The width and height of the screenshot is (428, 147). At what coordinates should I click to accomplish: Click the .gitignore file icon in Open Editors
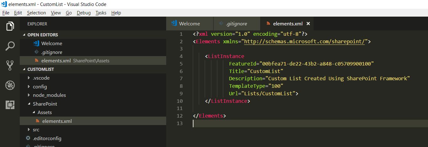pos(36,52)
